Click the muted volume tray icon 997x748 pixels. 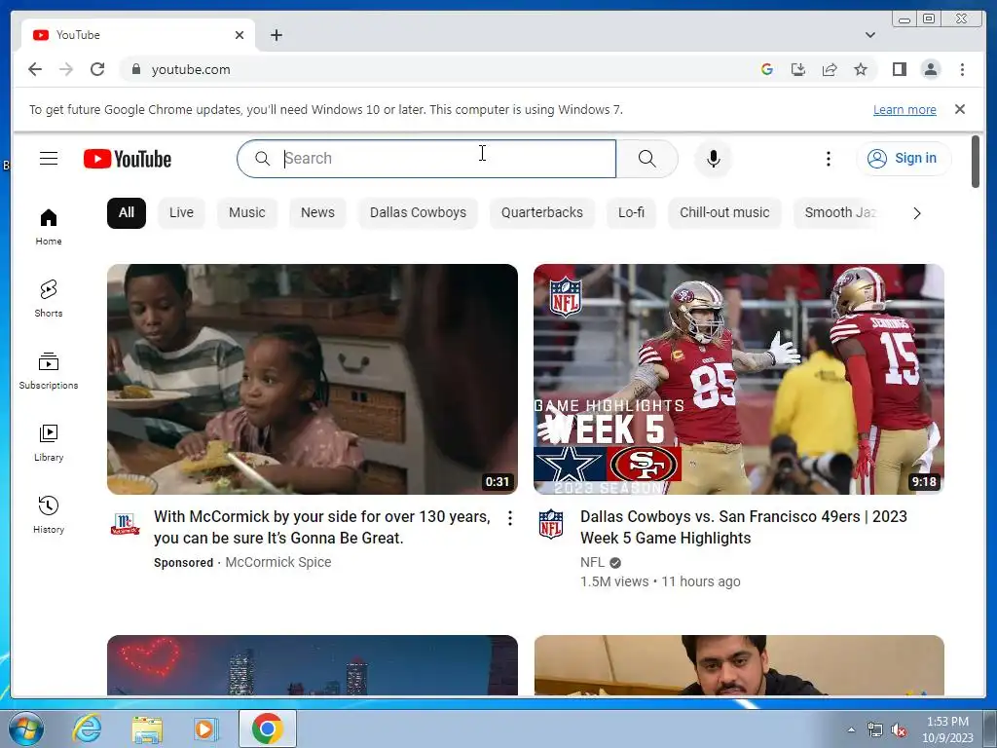(x=898, y=730)
